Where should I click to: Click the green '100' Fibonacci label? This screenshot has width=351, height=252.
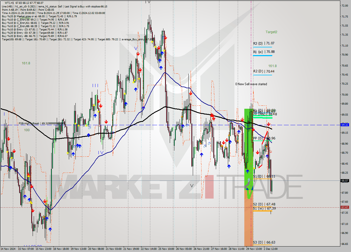click(27, 130)
